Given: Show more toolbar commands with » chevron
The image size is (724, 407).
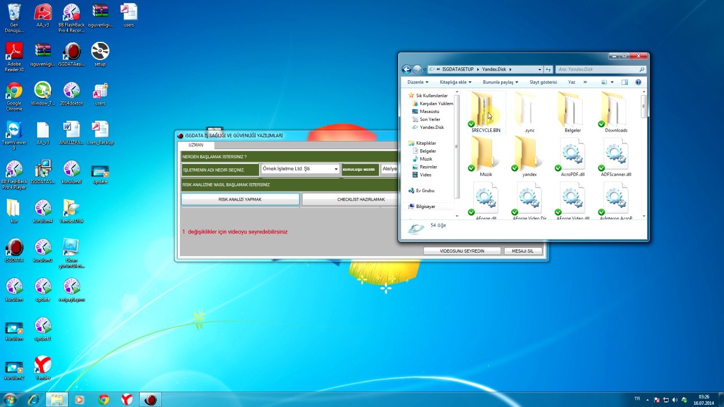Looking at the screenshot, I should click(x=585, y=82).
